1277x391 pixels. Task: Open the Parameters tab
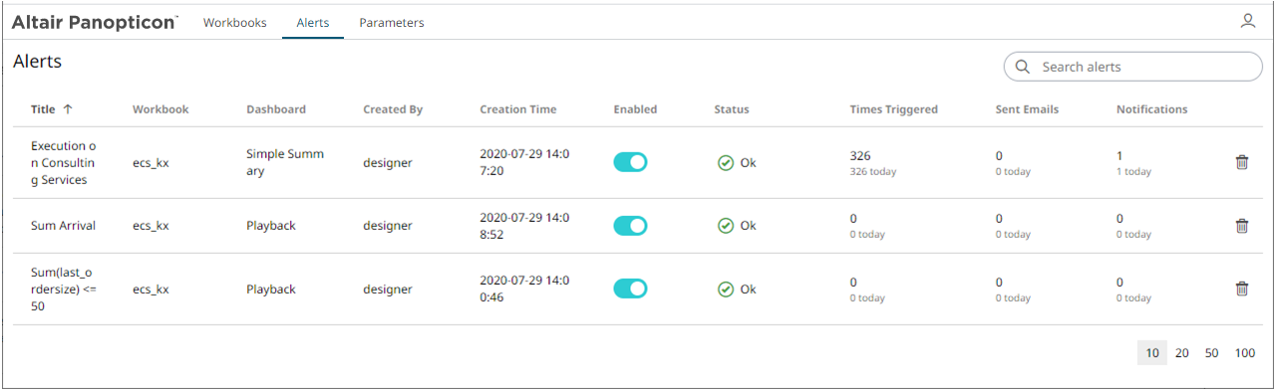[392, 22]
